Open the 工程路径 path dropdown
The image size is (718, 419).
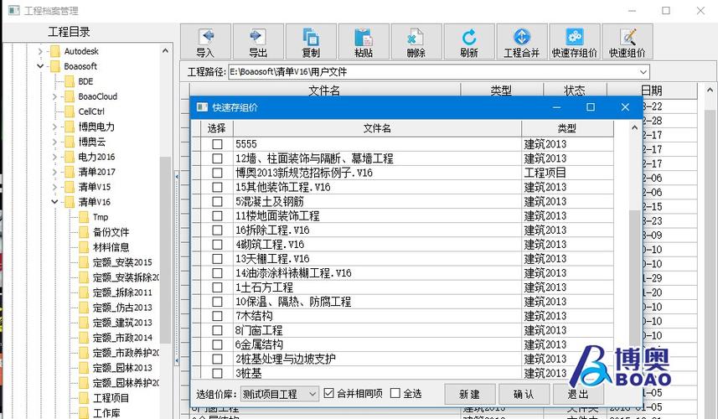(643, 72)
